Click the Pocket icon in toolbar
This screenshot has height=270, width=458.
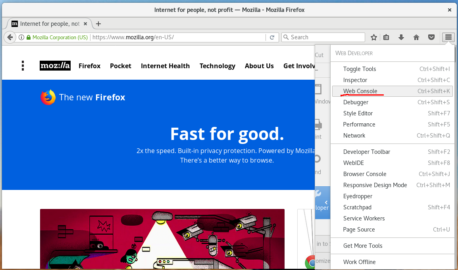(x=431, y=37)
